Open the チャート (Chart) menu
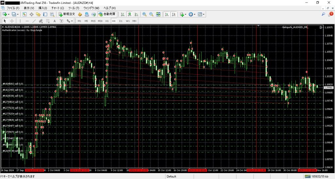This screenshot has width=335, height=179. coord(58,8)
